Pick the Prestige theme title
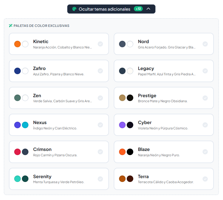 147,96
